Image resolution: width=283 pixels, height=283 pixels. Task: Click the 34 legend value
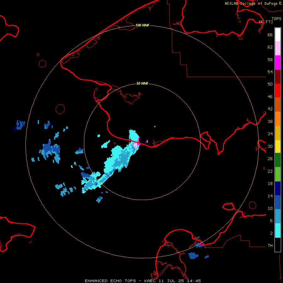[x=270, y=134]
